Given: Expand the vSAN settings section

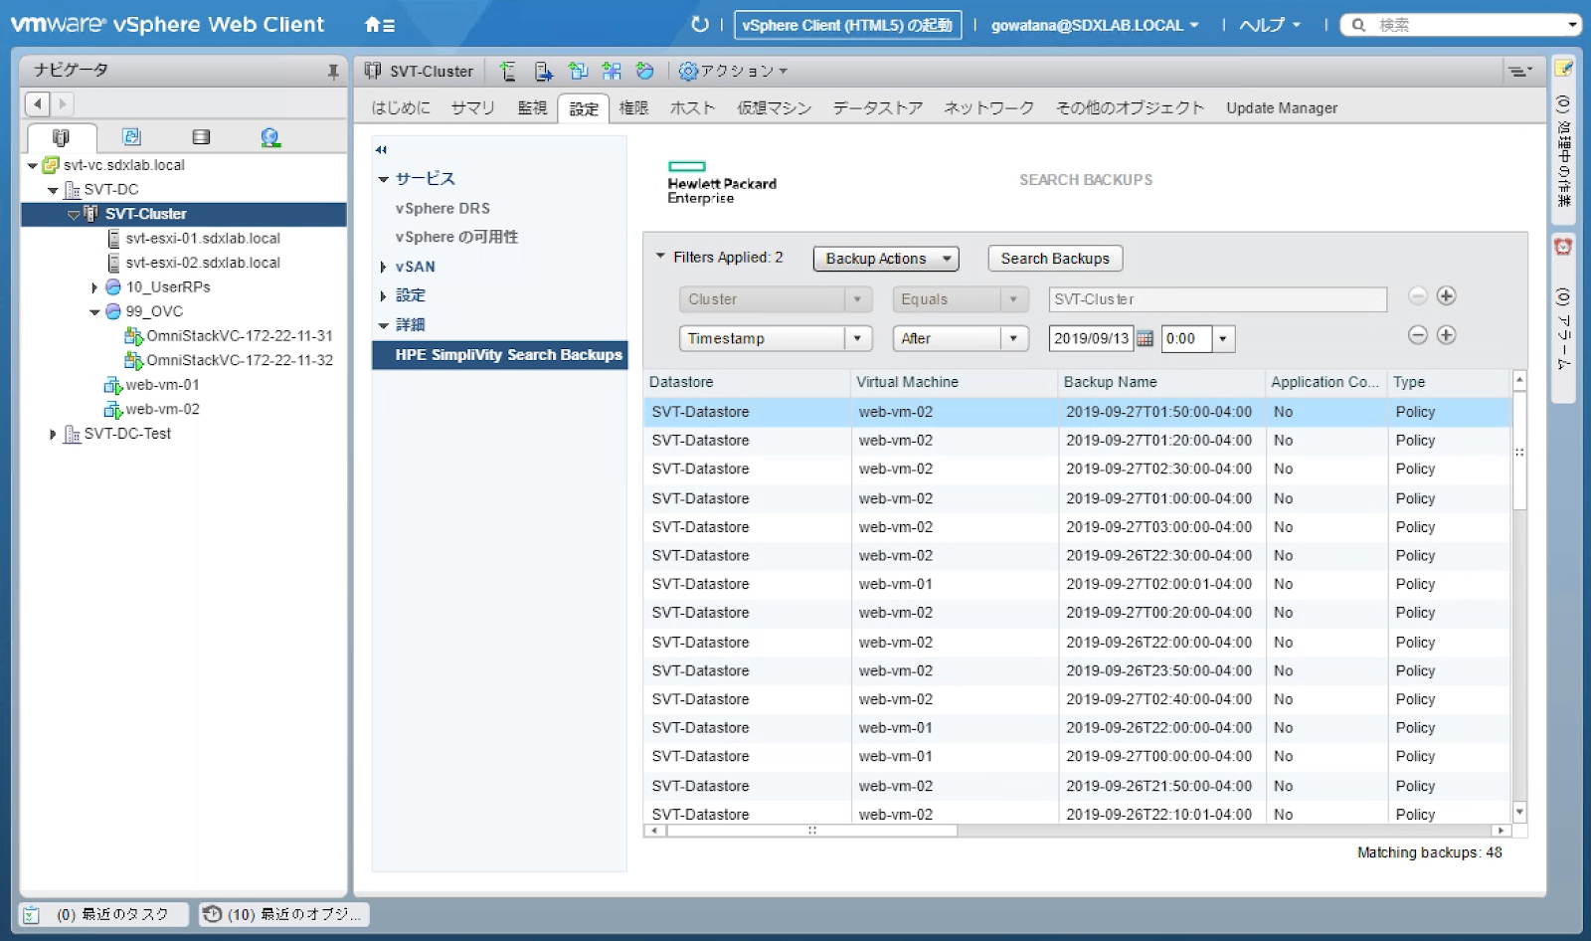Looking at the screenshot, I should [x=383, y=267].
